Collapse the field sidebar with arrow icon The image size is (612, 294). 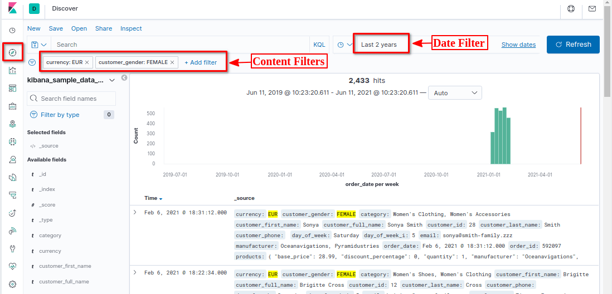pyautogui.click(x=124, y=78)
